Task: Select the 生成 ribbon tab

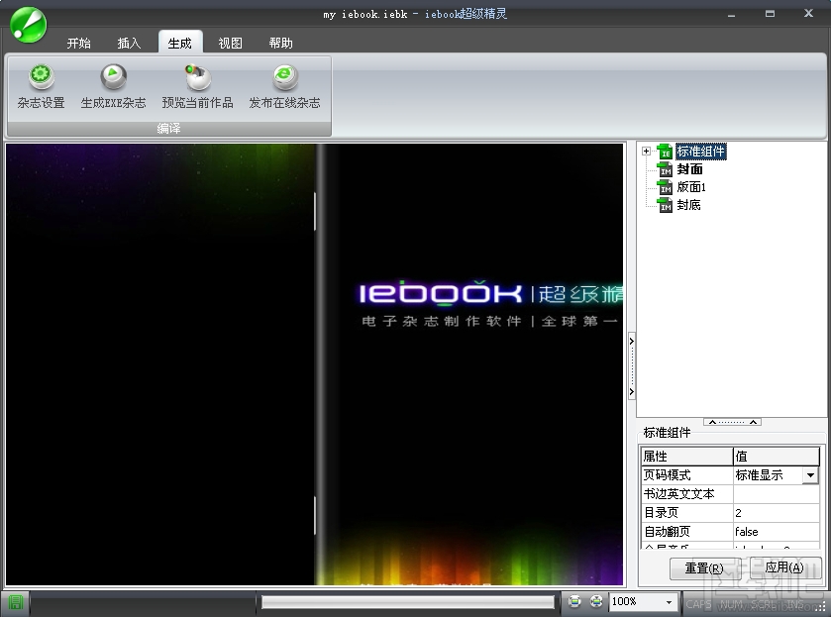Action: pos(179,43)
